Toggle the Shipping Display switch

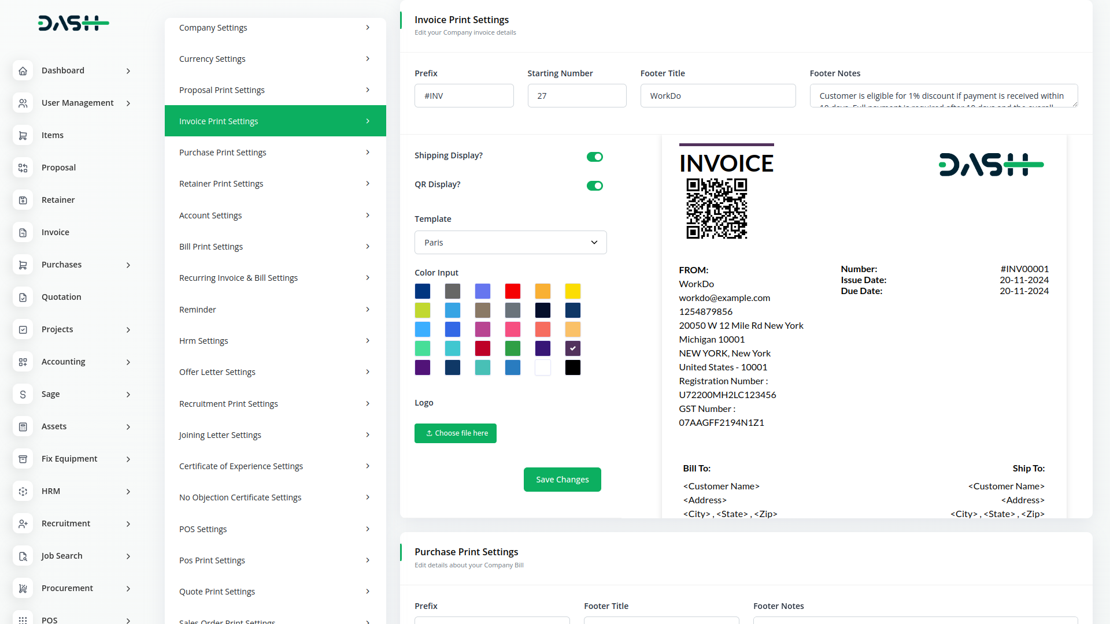[595, 157]
